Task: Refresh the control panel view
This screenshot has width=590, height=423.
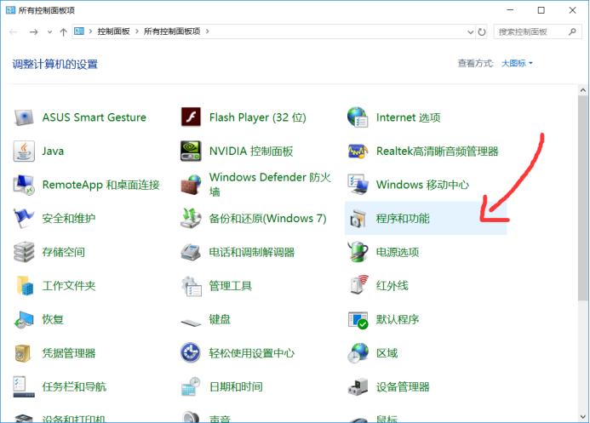Action: point(482,32)
